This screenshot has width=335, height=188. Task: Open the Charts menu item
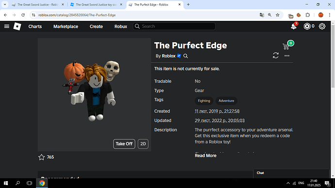[x=35, y=26]
